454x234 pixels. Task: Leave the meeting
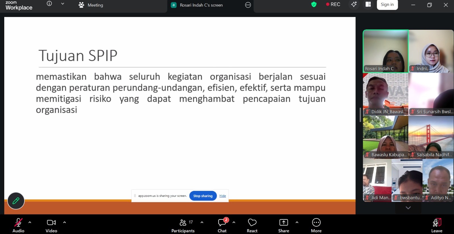coord(437,225)
